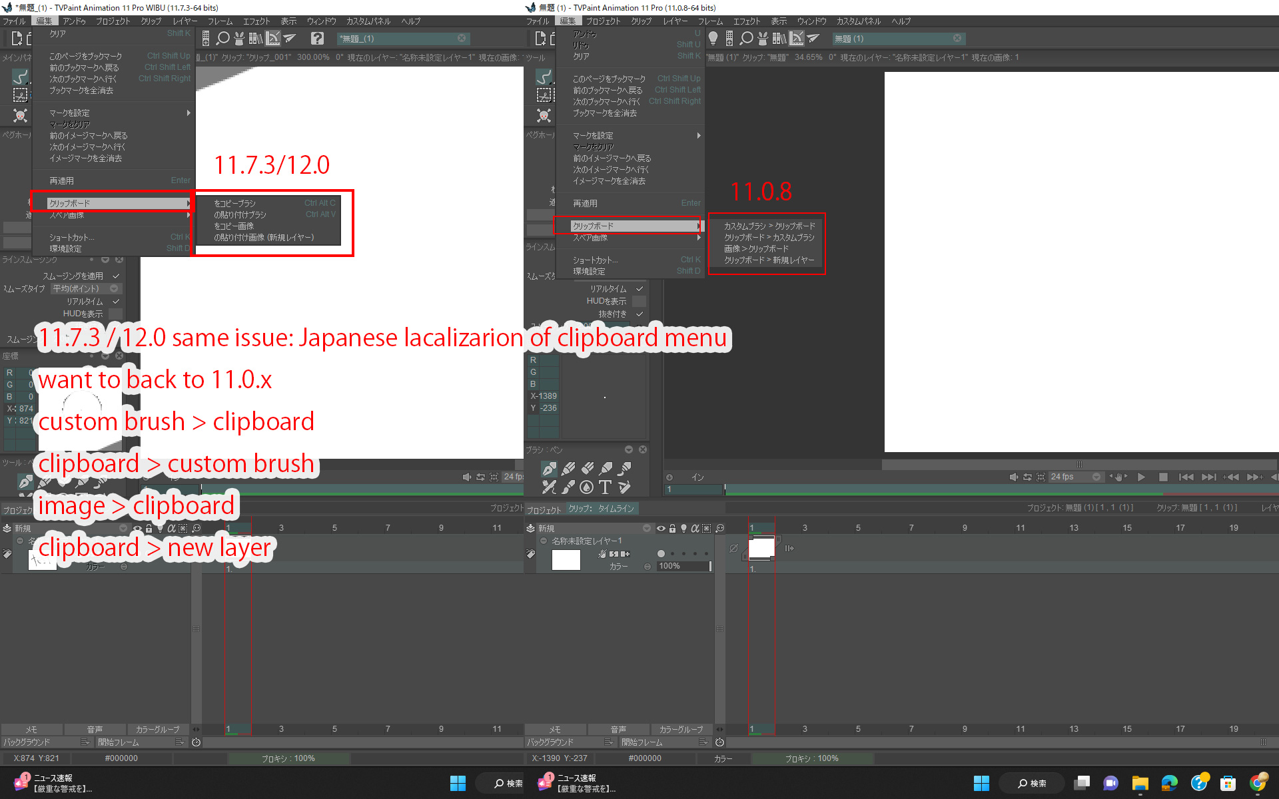This screenshot has height=799, width=1279.
Task: Click the Windows Start button on right taskbar
Action: click(981, 783)
